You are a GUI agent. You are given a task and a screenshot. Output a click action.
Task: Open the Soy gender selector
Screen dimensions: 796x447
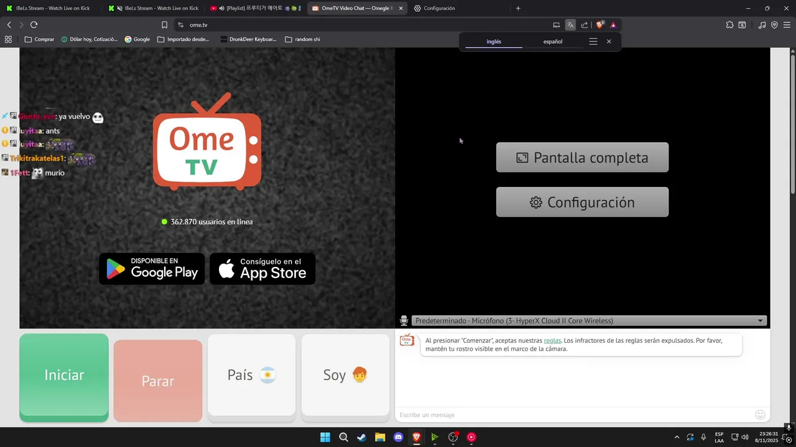[345, 375]
